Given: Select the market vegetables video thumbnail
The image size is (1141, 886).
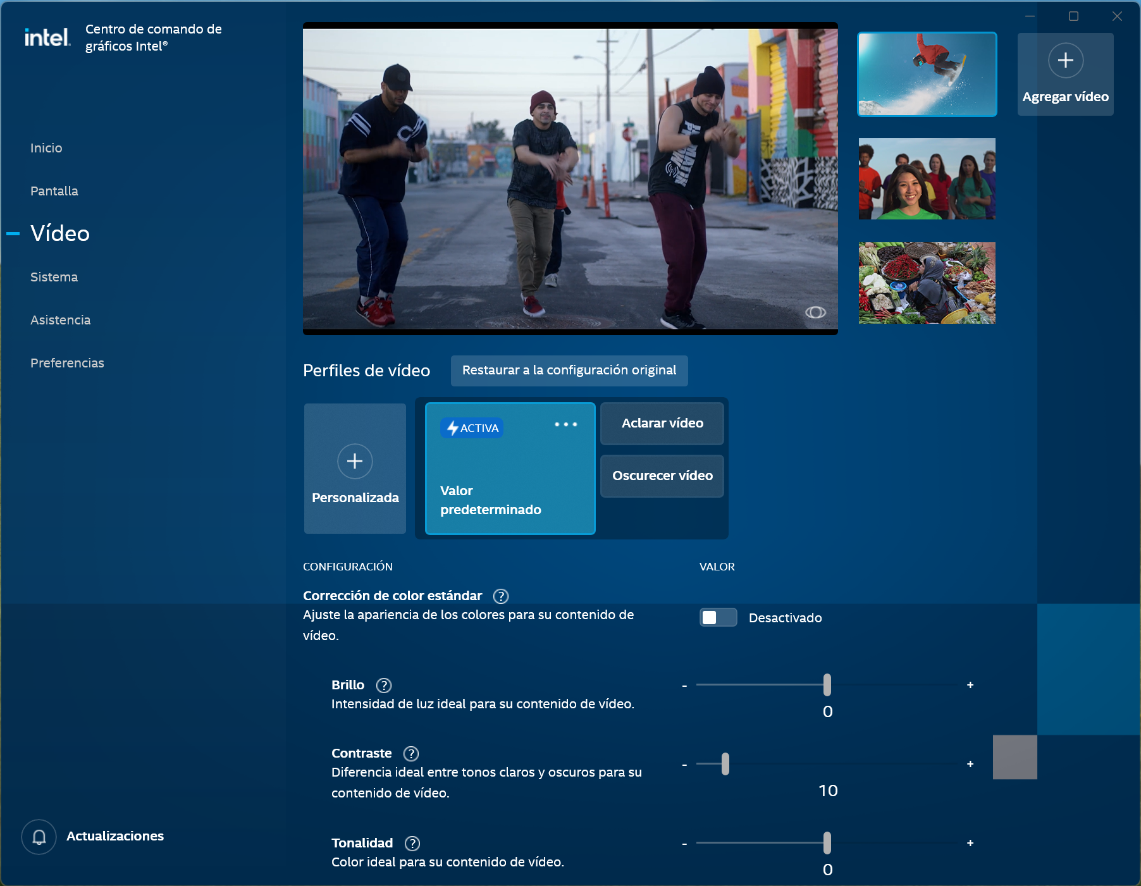Looking at the screenshot, I should coord(927,283).
